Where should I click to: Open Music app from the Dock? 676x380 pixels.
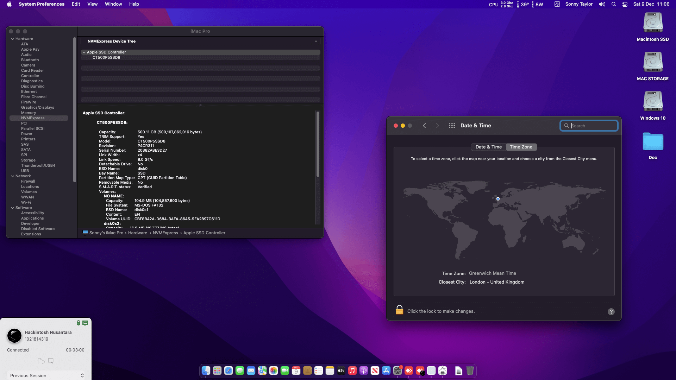click(x=352, y=370)
